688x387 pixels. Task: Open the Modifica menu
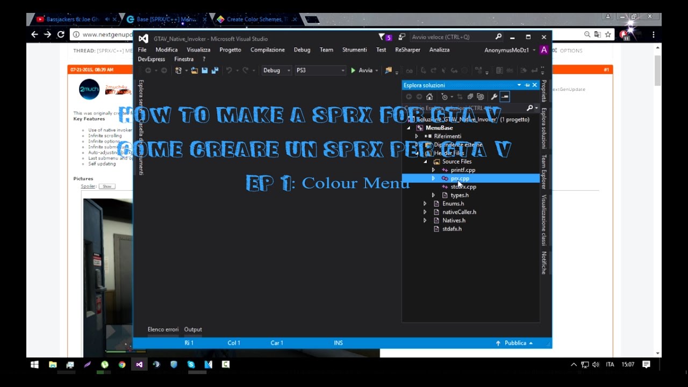[167, 50]
